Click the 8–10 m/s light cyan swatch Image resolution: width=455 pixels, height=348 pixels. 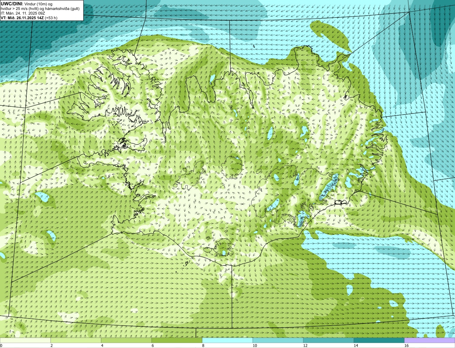(227, 341)
